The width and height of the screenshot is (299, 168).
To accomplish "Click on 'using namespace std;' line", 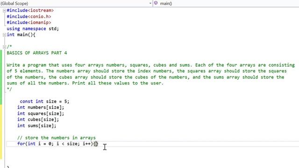I will [33, 28].
